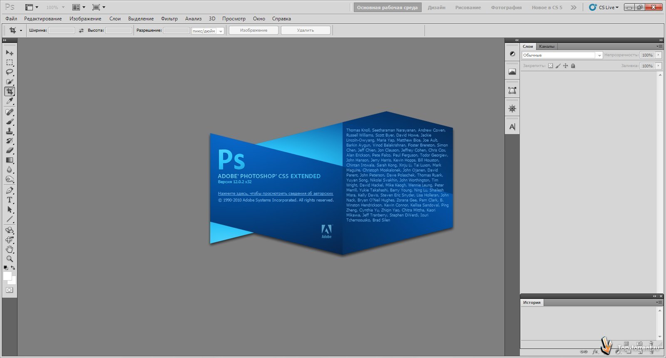Open the Character panel icon
The height and width of the screenshot is (358, 666).
(512, 127)
